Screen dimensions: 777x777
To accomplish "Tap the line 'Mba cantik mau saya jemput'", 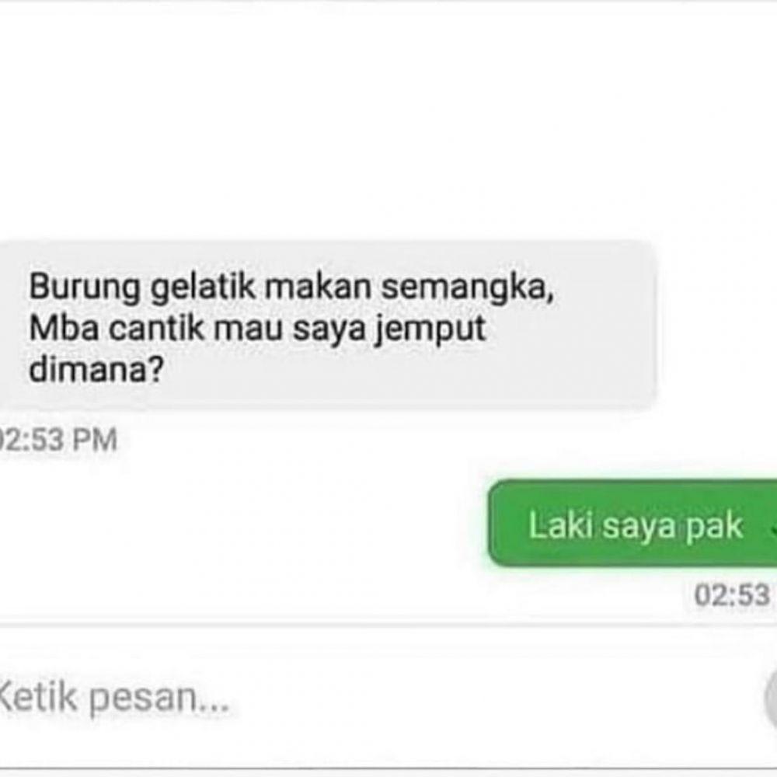I will 258,329.
